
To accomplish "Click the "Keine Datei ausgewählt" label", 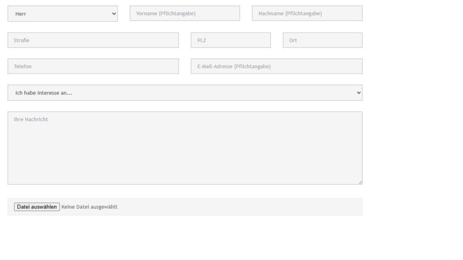I will coord(90,207).
